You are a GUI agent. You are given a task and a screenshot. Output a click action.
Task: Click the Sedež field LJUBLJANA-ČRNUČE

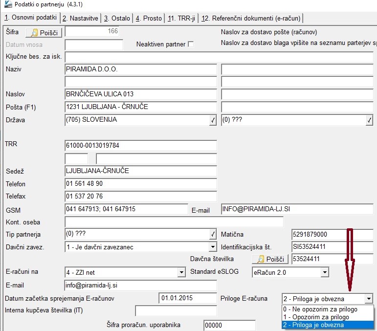coord(141,171)
